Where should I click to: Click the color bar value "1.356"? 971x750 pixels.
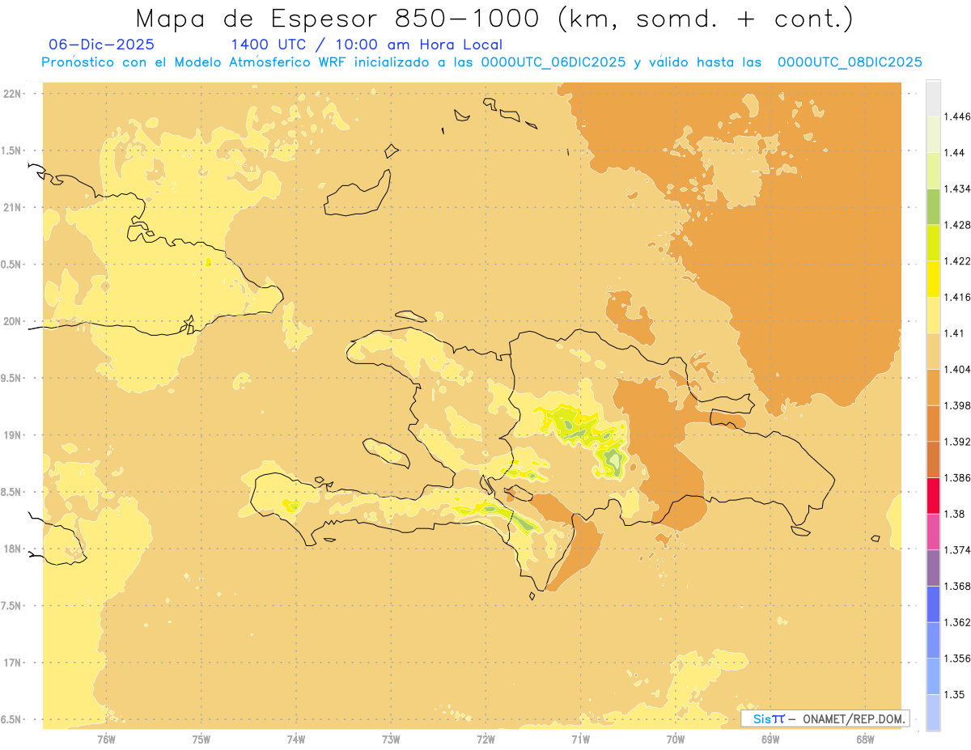click(957, 659)
